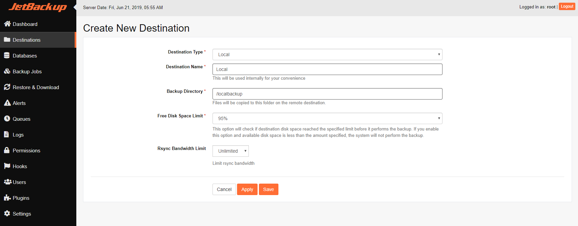Click the 'Logged in as: root' text

point(537,7)
